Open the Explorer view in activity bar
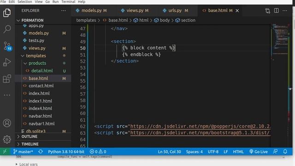295x166 pixels. pos(7,13)
